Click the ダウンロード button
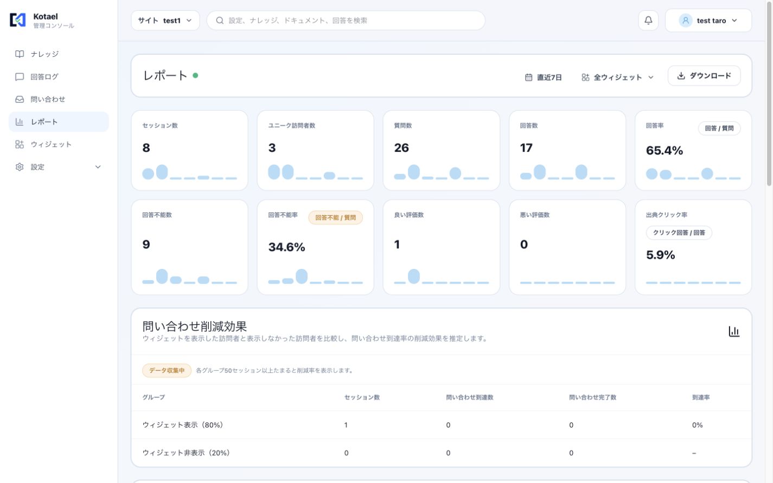 click(704, 76)
